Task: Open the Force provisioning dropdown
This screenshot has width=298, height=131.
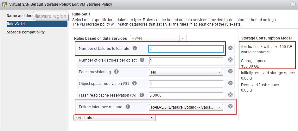Action: click(x=219, y=72)
